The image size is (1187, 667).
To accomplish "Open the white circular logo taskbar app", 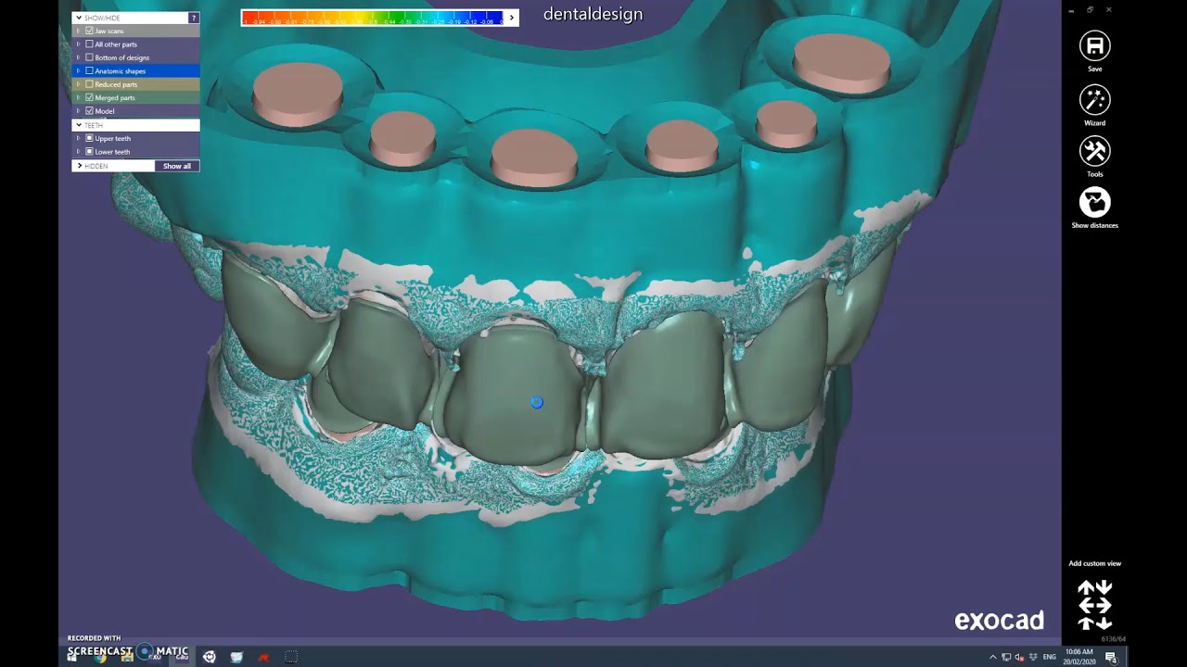I will pos(210,657).
